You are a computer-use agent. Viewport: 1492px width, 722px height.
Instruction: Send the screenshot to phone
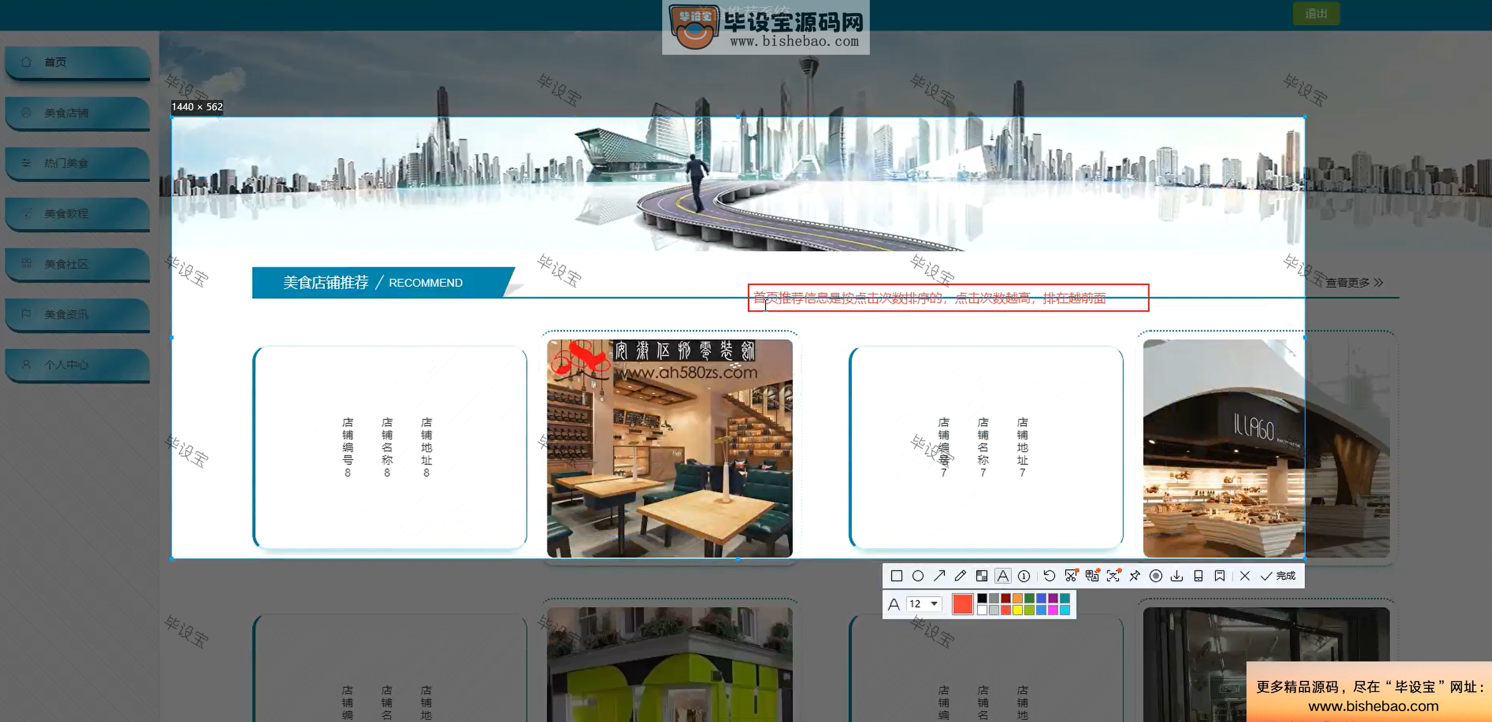pos(1199,576)
